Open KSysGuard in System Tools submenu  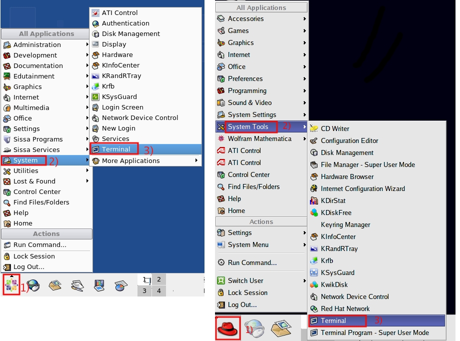click(x=377, y=272)
